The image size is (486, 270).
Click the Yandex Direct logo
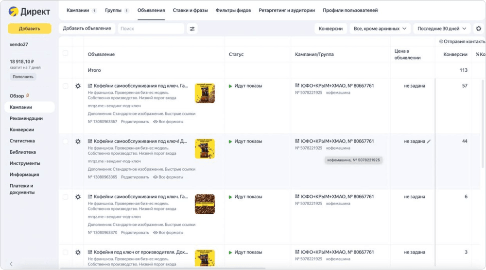click(29, 12)
